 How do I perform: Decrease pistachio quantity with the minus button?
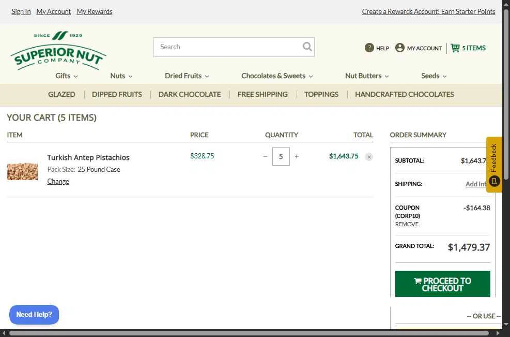point(265,156)
